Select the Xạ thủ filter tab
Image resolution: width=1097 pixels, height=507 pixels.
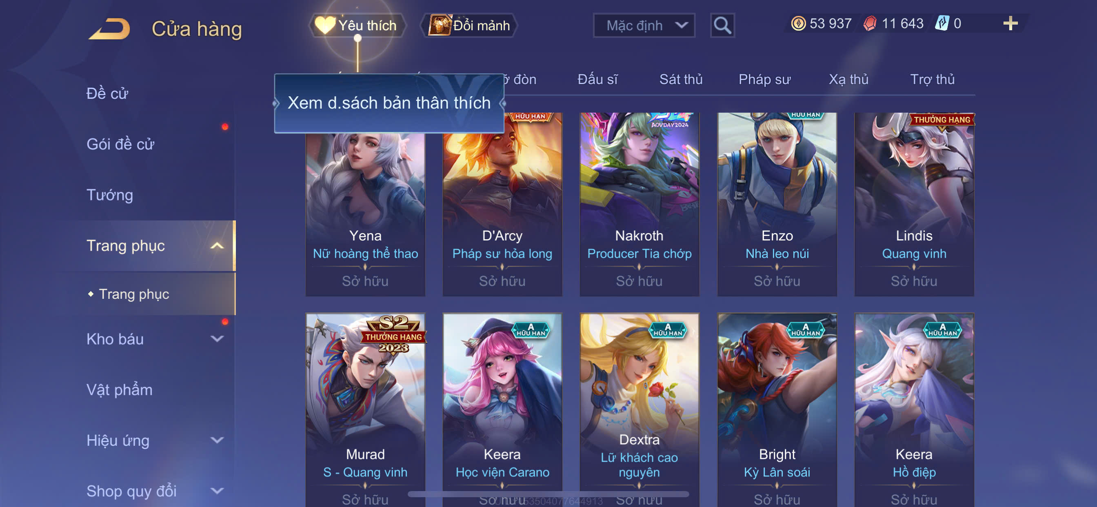[x=848, y=79]
